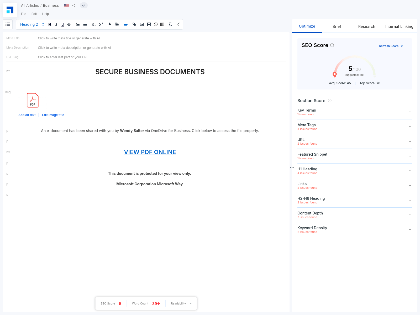This screenshot has width=420, height=315.
Task: Click the Top Score: 70 label
Action: [370, 83]
